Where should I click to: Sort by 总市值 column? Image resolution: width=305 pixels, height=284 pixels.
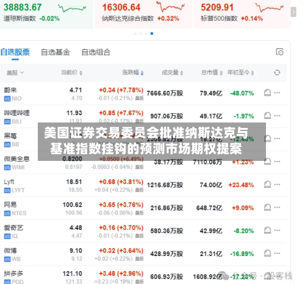coord(212,73)
